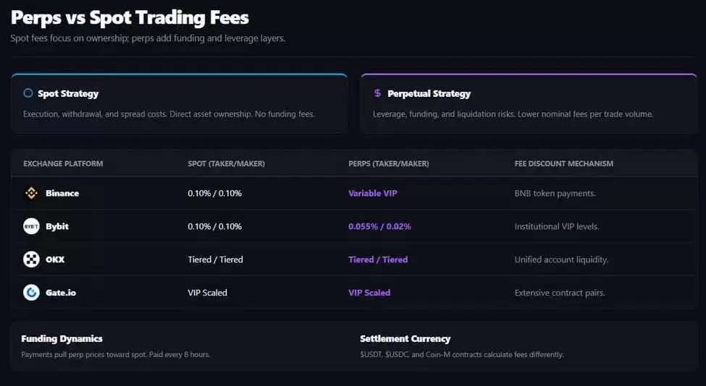The image size is (706, 386).
Task: Click the Fee Discount Mechanism column header
Action: [x=564, y=163]
